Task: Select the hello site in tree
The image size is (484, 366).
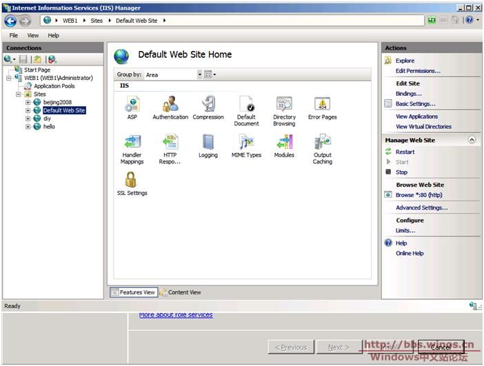Action: [x=49, y=127]
